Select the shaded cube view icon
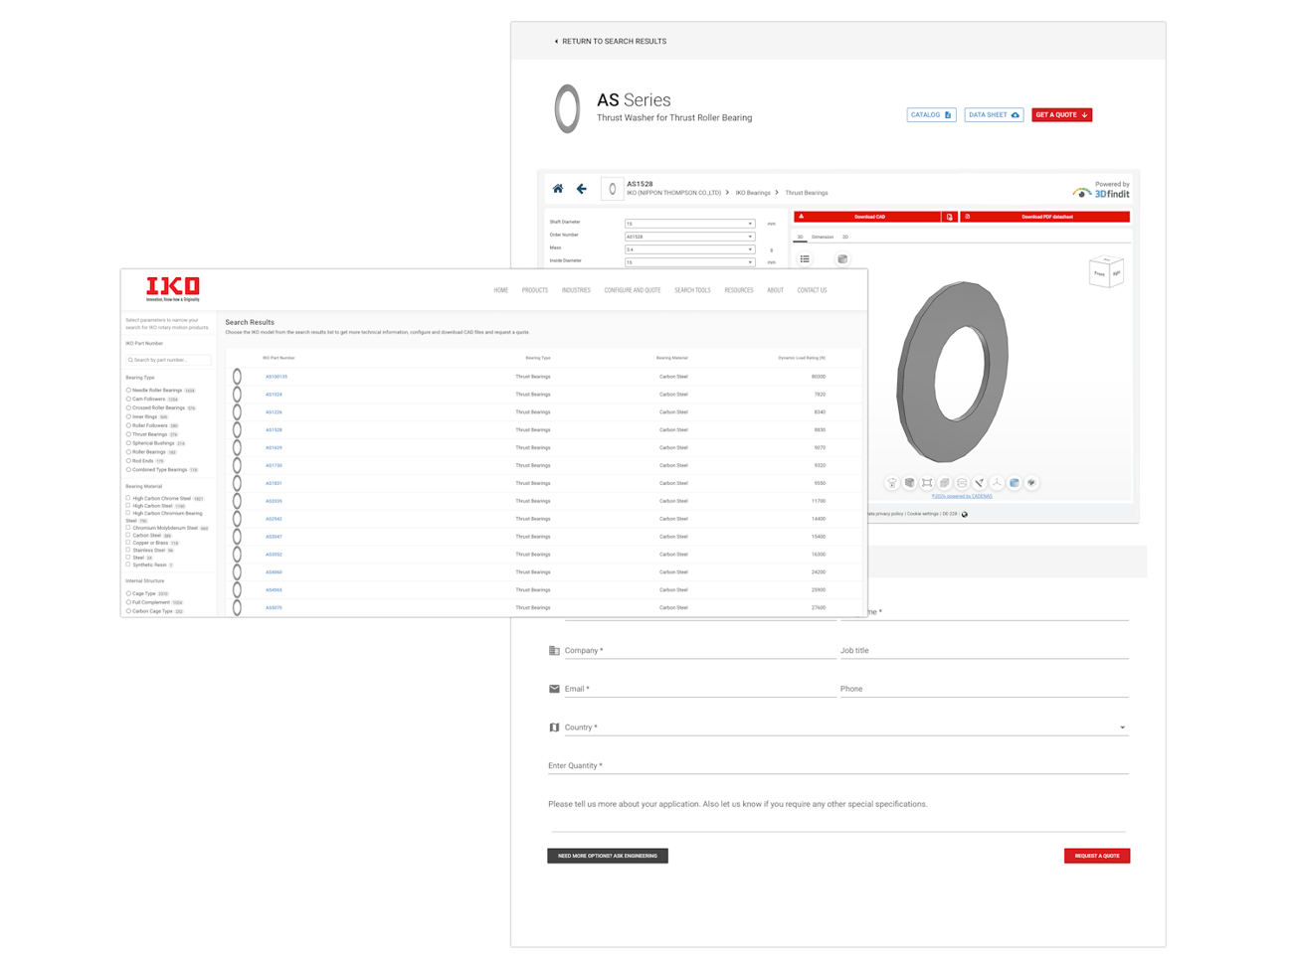The image size is (1293, 969). click(909, 483)
